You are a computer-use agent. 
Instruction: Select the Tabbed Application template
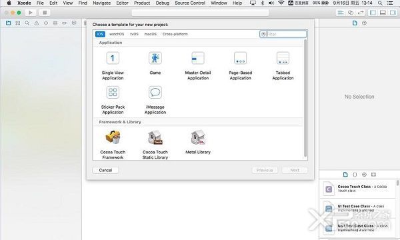(x=283, y=66)
